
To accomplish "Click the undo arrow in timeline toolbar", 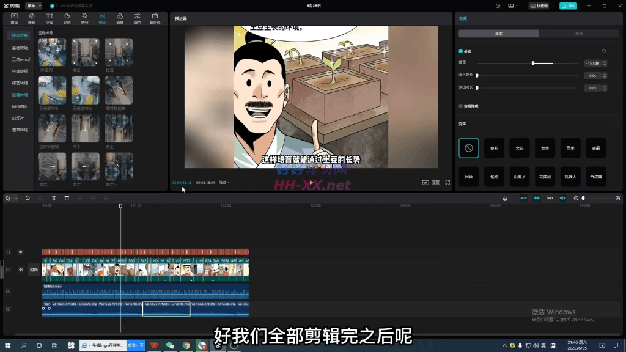I will 28,198.
